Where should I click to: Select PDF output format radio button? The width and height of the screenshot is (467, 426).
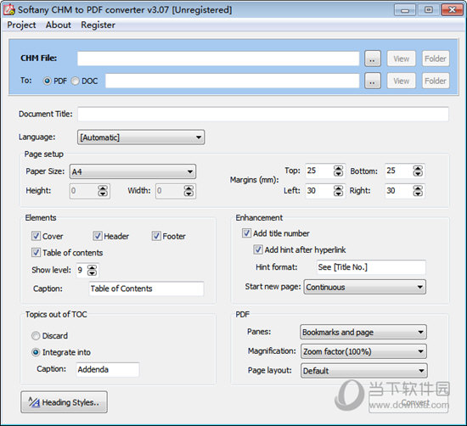tap(48, 81)
